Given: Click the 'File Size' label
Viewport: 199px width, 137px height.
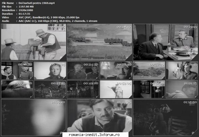Looking at the screenshot, I should [7, 7].
